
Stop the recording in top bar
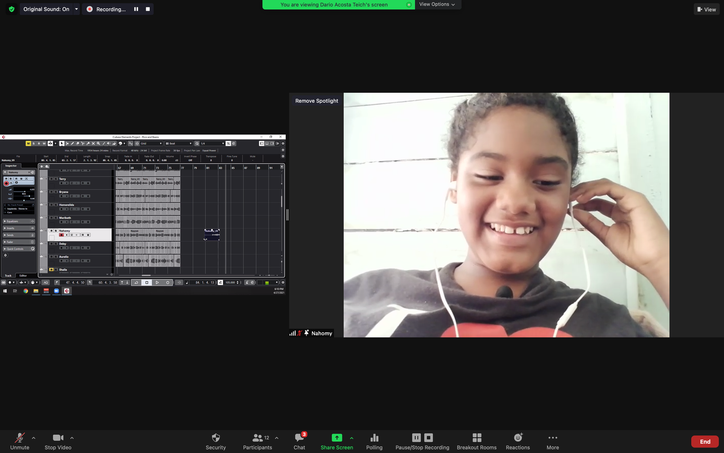148,9
